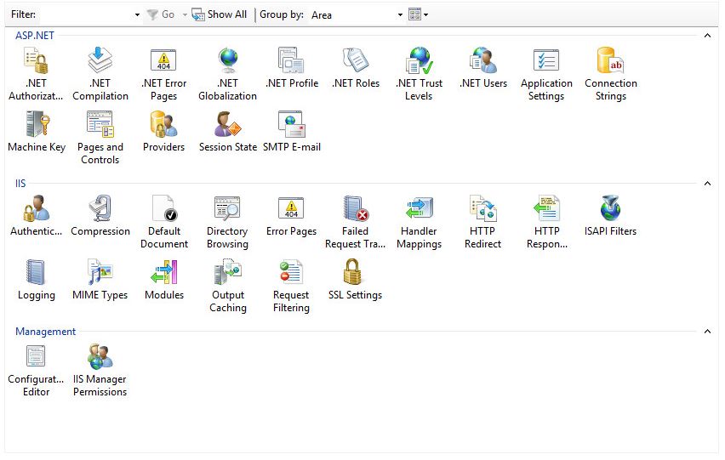Click into the Filter text field

(x=87, y=14)
